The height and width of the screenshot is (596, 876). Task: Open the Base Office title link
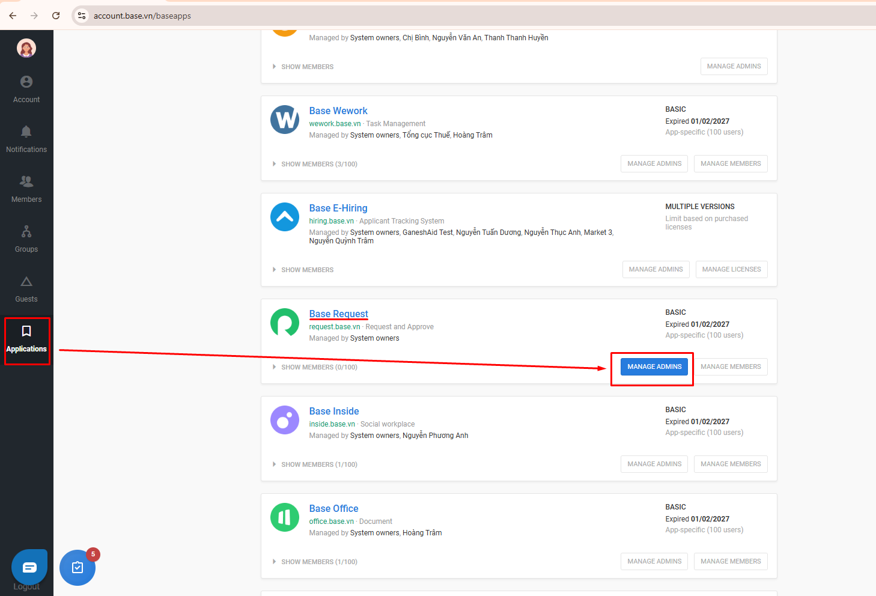(x=333, y=508)
